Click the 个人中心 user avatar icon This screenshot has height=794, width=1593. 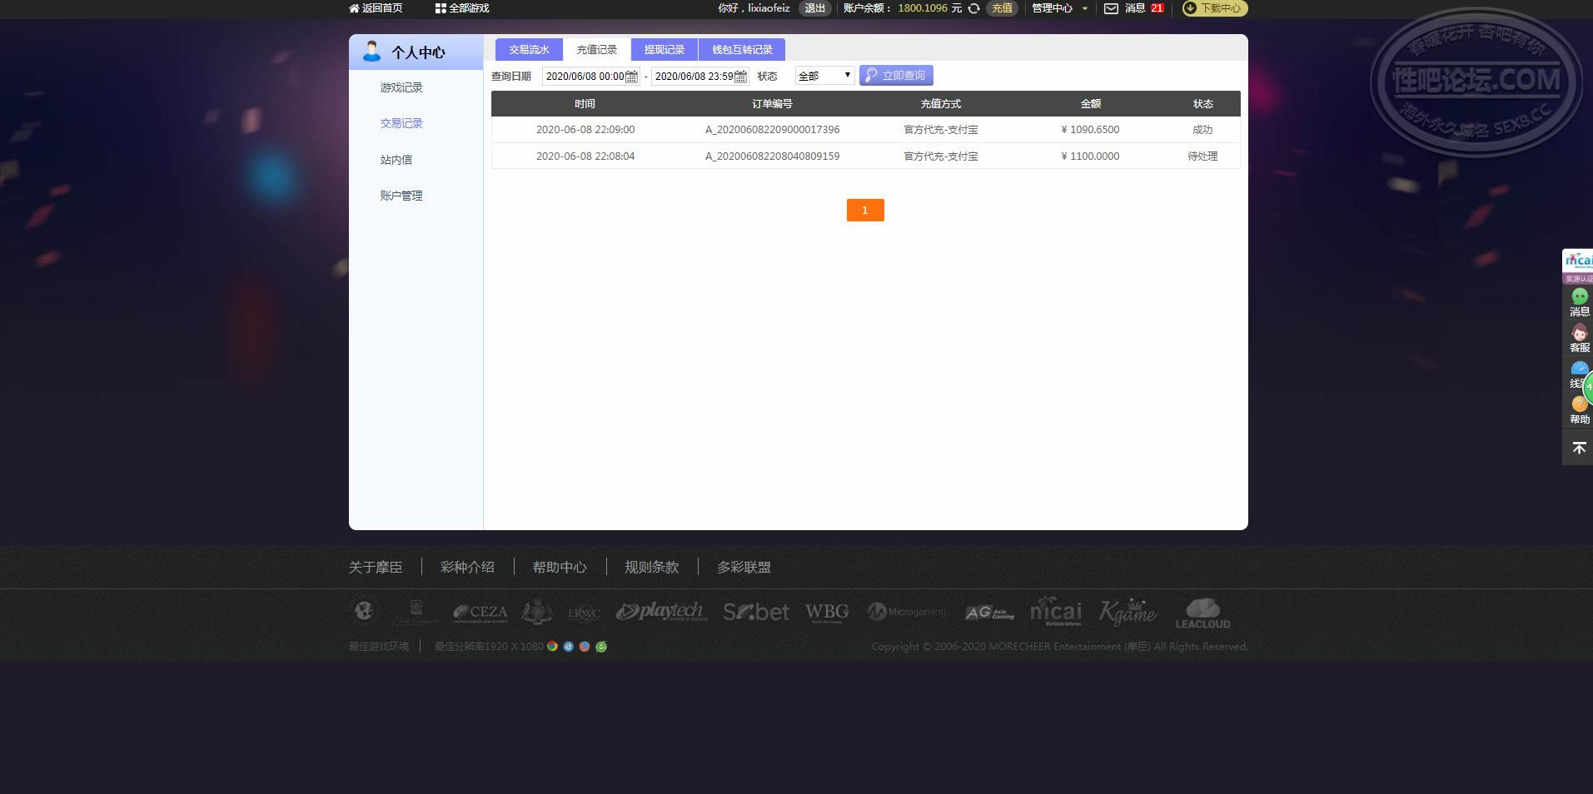pyautogui.click(x=371, y=52)
